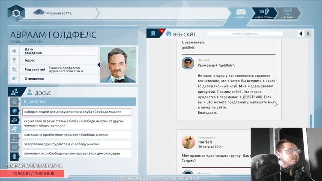Select entry «завербовал двух студентов»
Image resolution: width=322 pixels, height=181 pixels.
[x=76, y=144]
